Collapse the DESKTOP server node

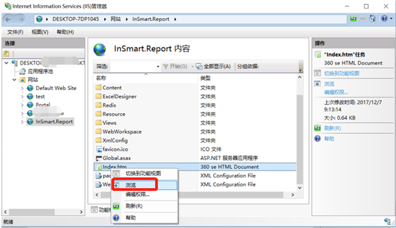[x=7, y=63]
